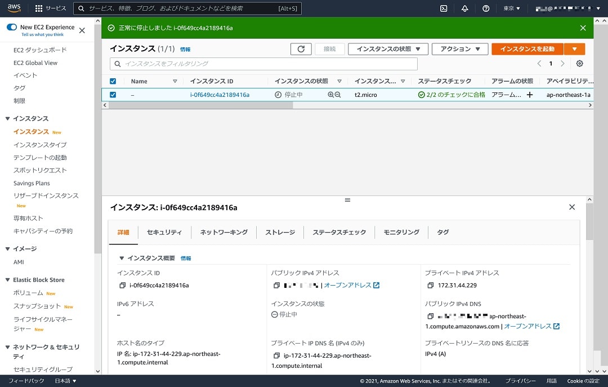Zoom in filter by 停止中 state
This screenshot has width=608, height=387.
330,95
